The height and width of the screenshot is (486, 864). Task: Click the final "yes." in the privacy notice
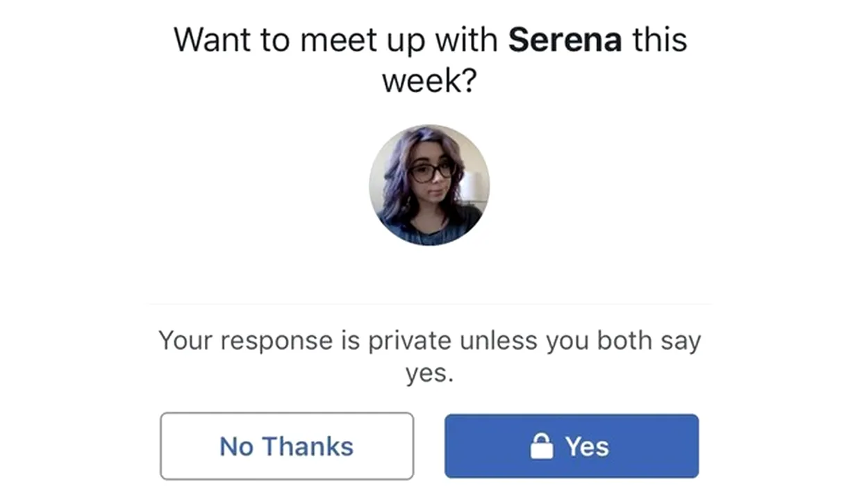(429, 374)
